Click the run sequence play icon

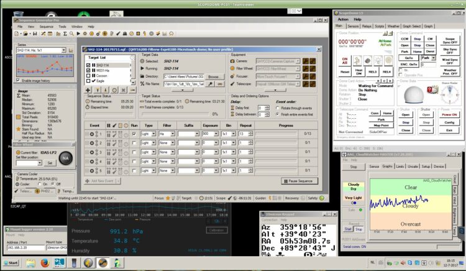(78, 34)
